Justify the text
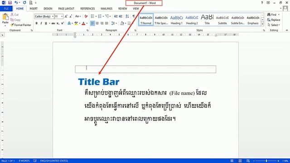Viewport: 290px width, 163px height. [106, 23]
